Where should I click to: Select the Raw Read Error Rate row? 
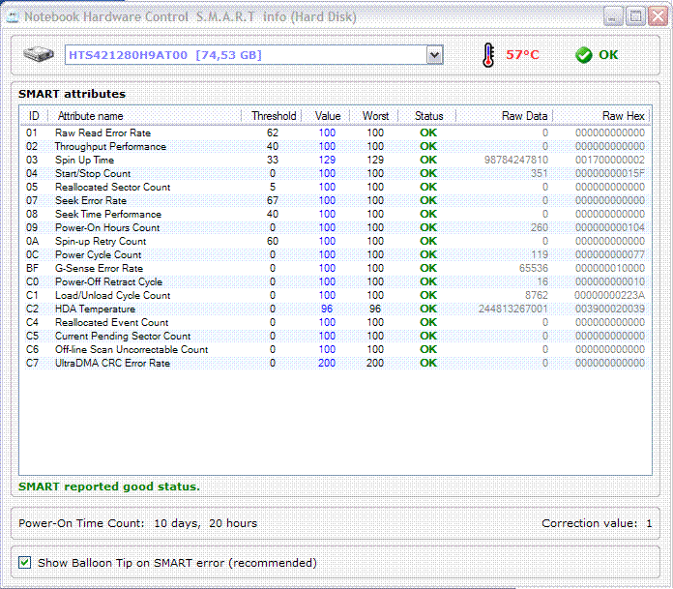[336, 133]
